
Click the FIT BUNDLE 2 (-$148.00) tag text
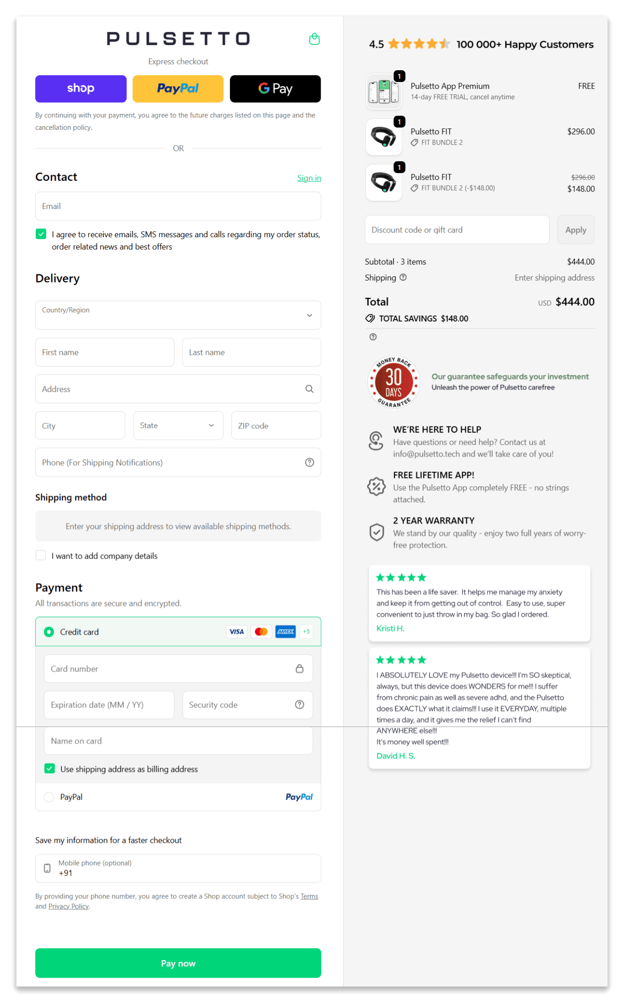[x=458, y=188]
